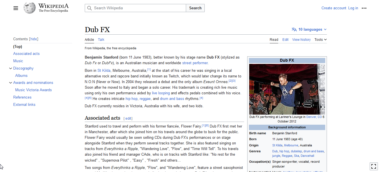Image resolution: width=379 pixels, height=172 pixels.
Task: Click citation [4] after rhythms
Action: pyautogui.click(x=201, y=98)
